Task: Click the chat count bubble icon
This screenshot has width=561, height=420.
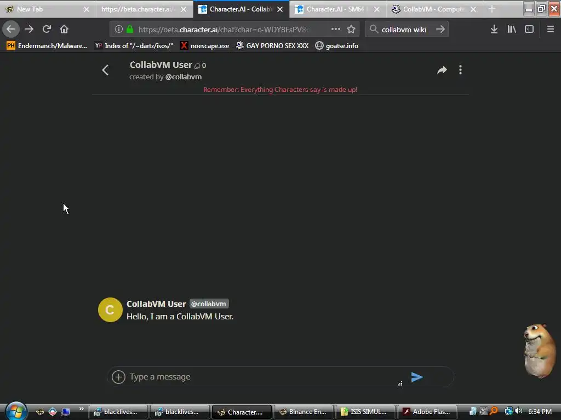Action: click(197, 66)
